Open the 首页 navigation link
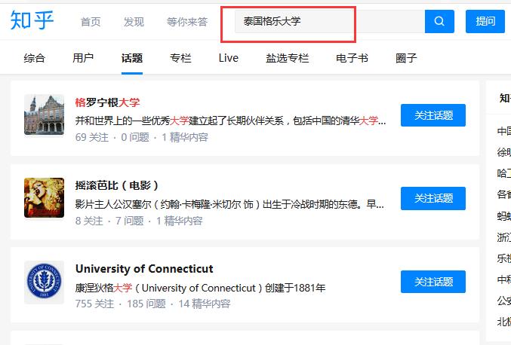This screenshot has height=345, width=511. [91, 22]
